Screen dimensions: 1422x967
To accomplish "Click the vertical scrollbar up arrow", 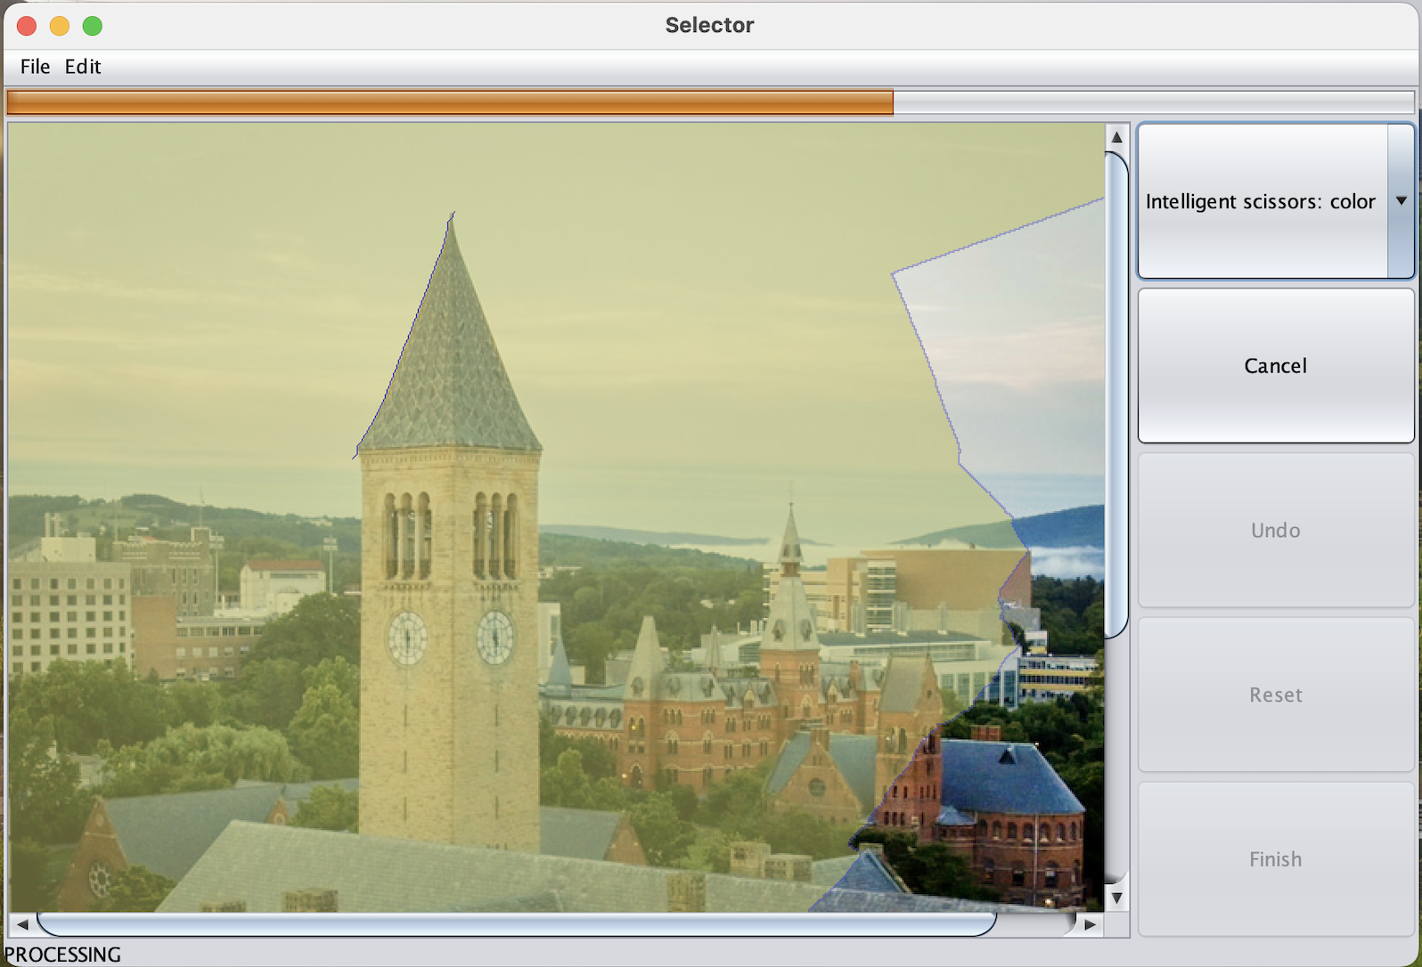I will tap(1116, 137).
